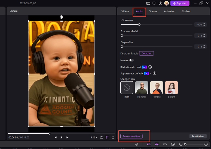Expand the Suppresseur de Voix arrow

151,73
